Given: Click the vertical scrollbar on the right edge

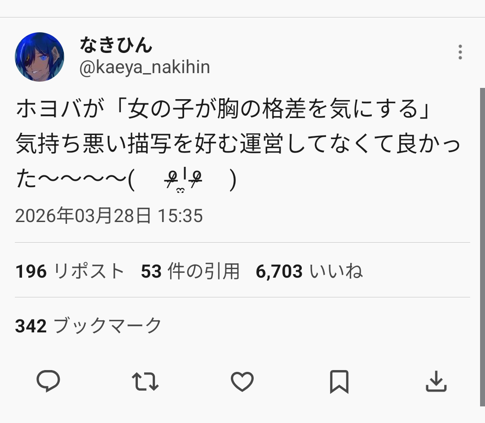Looking at the screenshot, I should click(482, 224).
